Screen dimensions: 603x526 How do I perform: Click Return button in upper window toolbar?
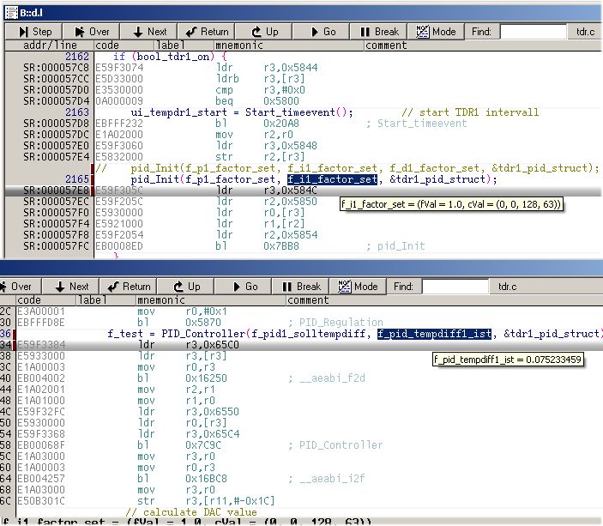[207, 32]
